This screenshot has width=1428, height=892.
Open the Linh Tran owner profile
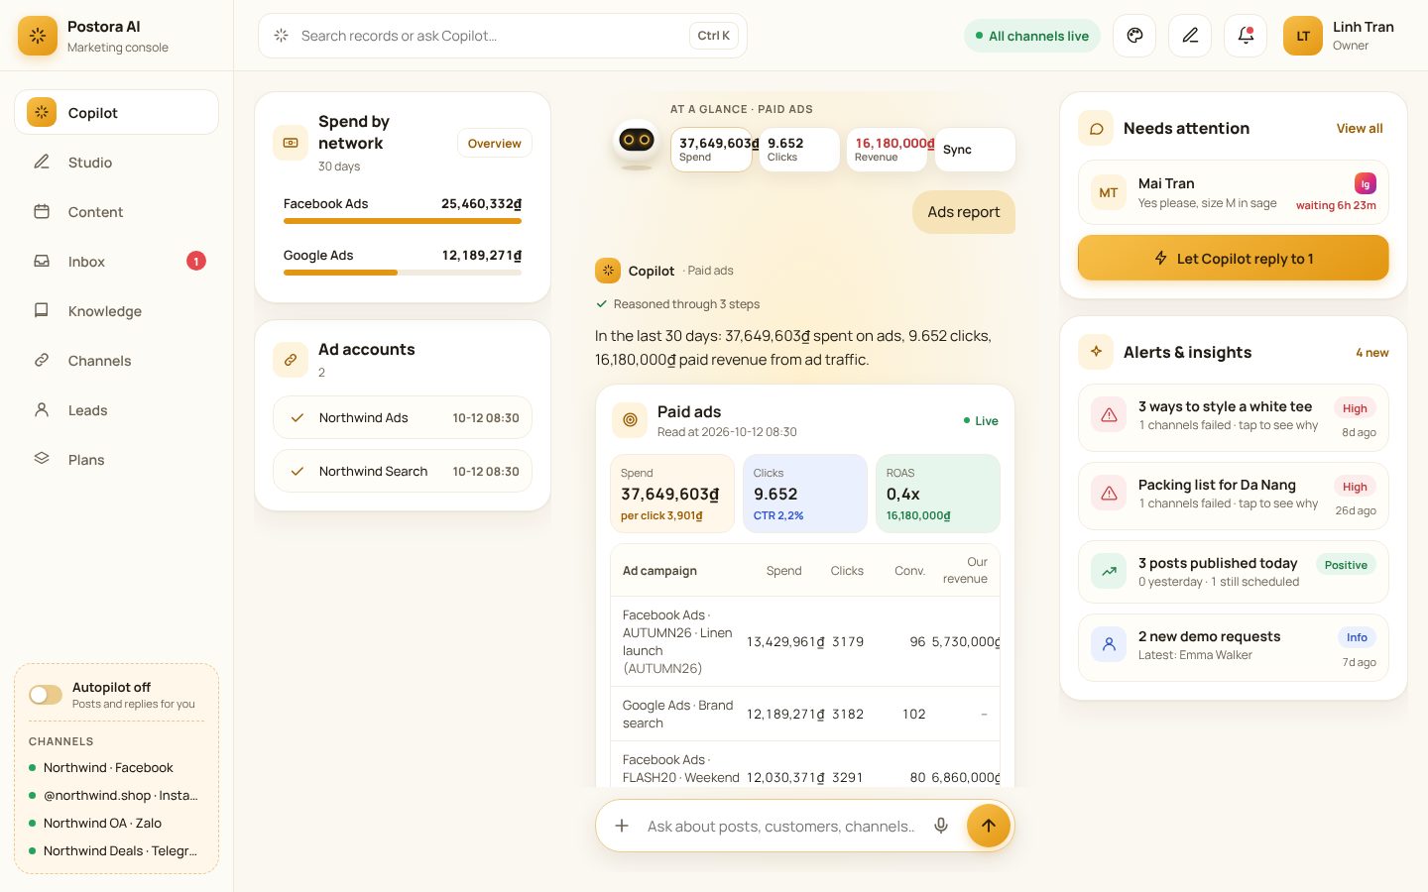point(1339,36)
